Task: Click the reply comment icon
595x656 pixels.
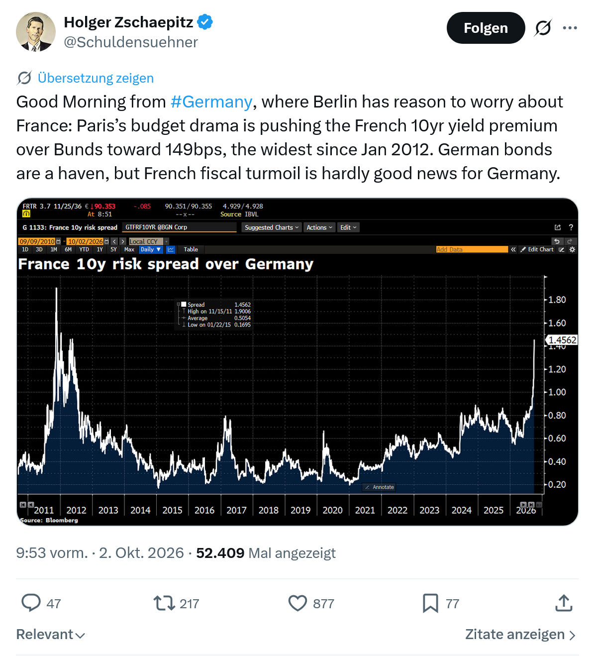Action: pyautogui.click(x=31, y=603)
